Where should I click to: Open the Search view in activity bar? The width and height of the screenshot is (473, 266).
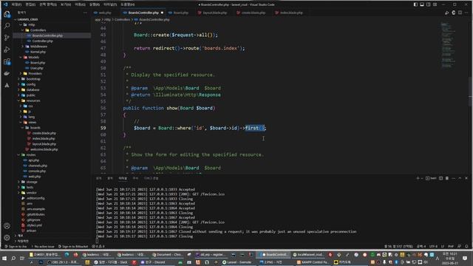click(x=7, y=26)
